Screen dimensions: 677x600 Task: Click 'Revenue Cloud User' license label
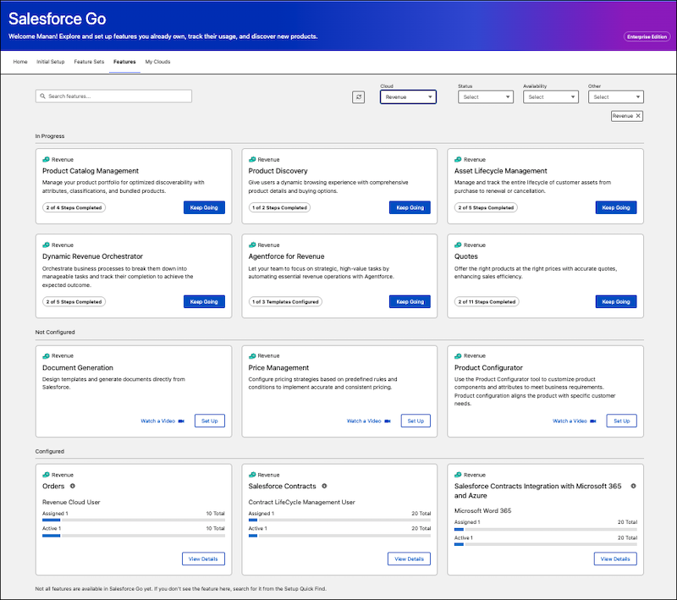click(71, 503)
